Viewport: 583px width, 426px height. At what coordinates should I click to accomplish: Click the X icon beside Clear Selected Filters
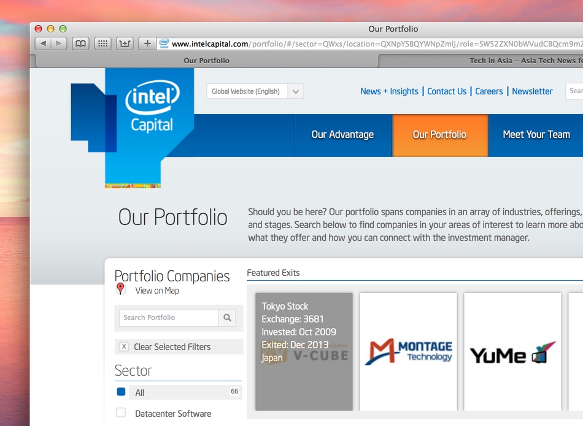coord(124,346)
